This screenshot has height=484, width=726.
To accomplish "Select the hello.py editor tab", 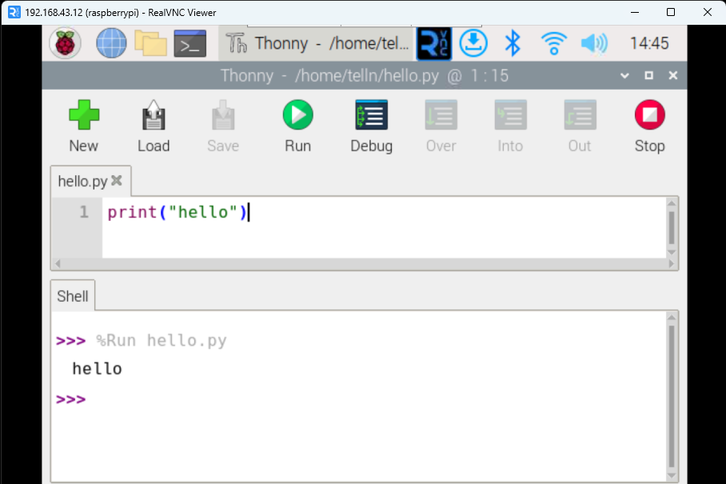I will 84,181.
